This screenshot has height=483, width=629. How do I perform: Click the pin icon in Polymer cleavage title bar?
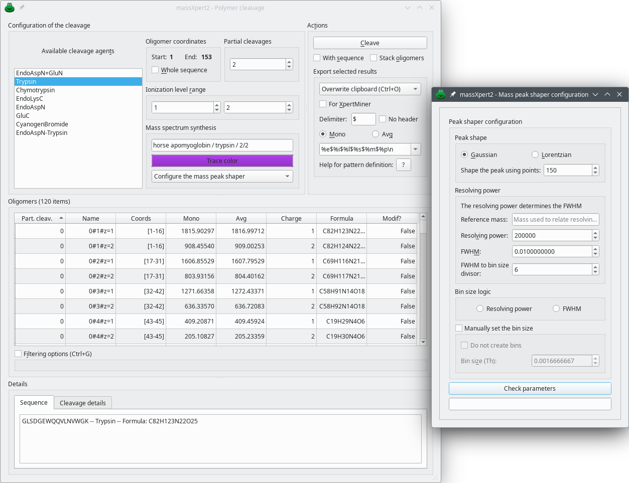pyautogui.click(x=22, y=8)
